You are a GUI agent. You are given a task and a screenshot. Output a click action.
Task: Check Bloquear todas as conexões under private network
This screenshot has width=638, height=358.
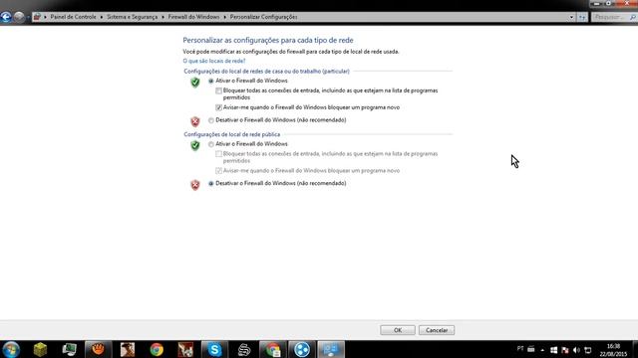218,90
